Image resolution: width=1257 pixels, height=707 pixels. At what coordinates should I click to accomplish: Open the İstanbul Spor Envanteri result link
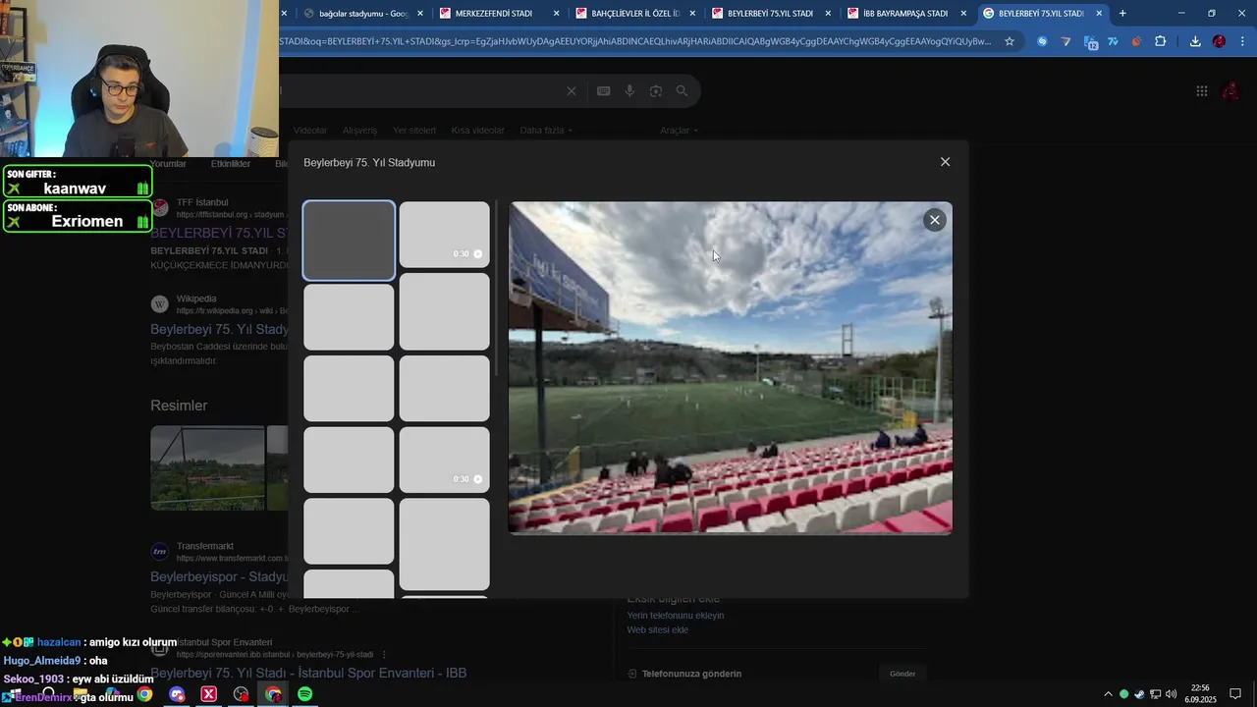coord(308,674)
